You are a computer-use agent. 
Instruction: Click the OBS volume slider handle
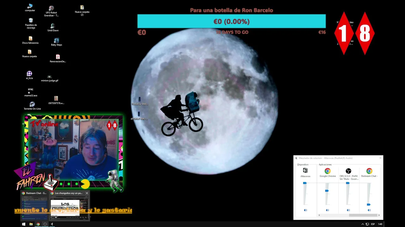click(x=348, y=183)
